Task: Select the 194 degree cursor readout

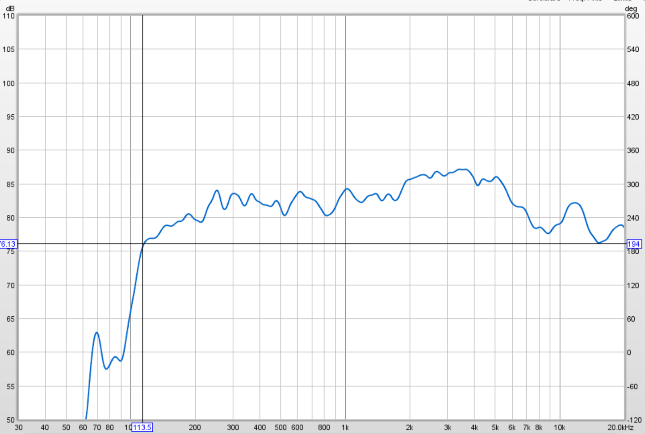Action: click(x=634, y=244)
